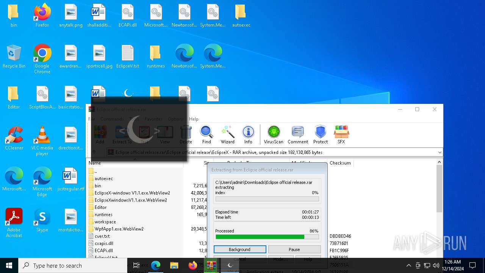Click the empty index file progress bar

tap(267, 199)
